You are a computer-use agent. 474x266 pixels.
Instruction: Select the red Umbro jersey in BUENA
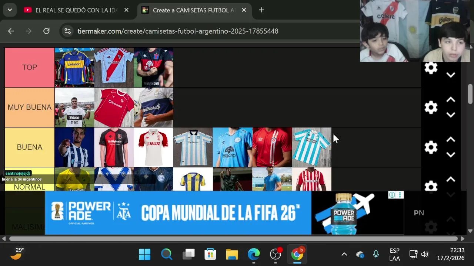pyautogui.click(x=272, y=147)
